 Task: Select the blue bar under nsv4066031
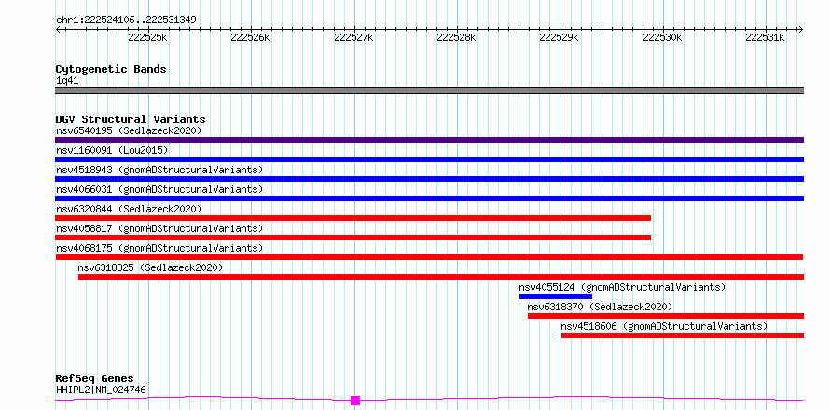429,198
